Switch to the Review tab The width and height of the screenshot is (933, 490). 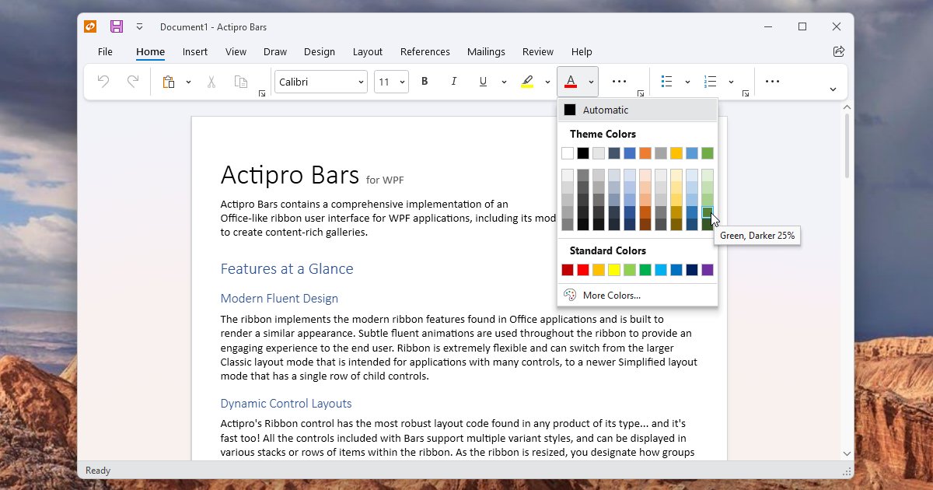click(x=538, y=52)
